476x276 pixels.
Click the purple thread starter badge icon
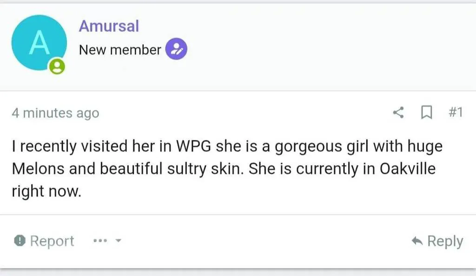(177, 49)
